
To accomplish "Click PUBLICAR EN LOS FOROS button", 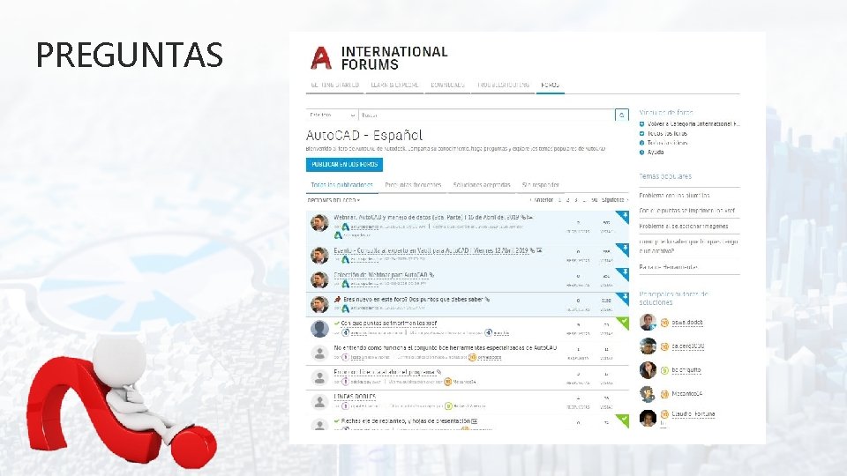I will tap(344, 165).
